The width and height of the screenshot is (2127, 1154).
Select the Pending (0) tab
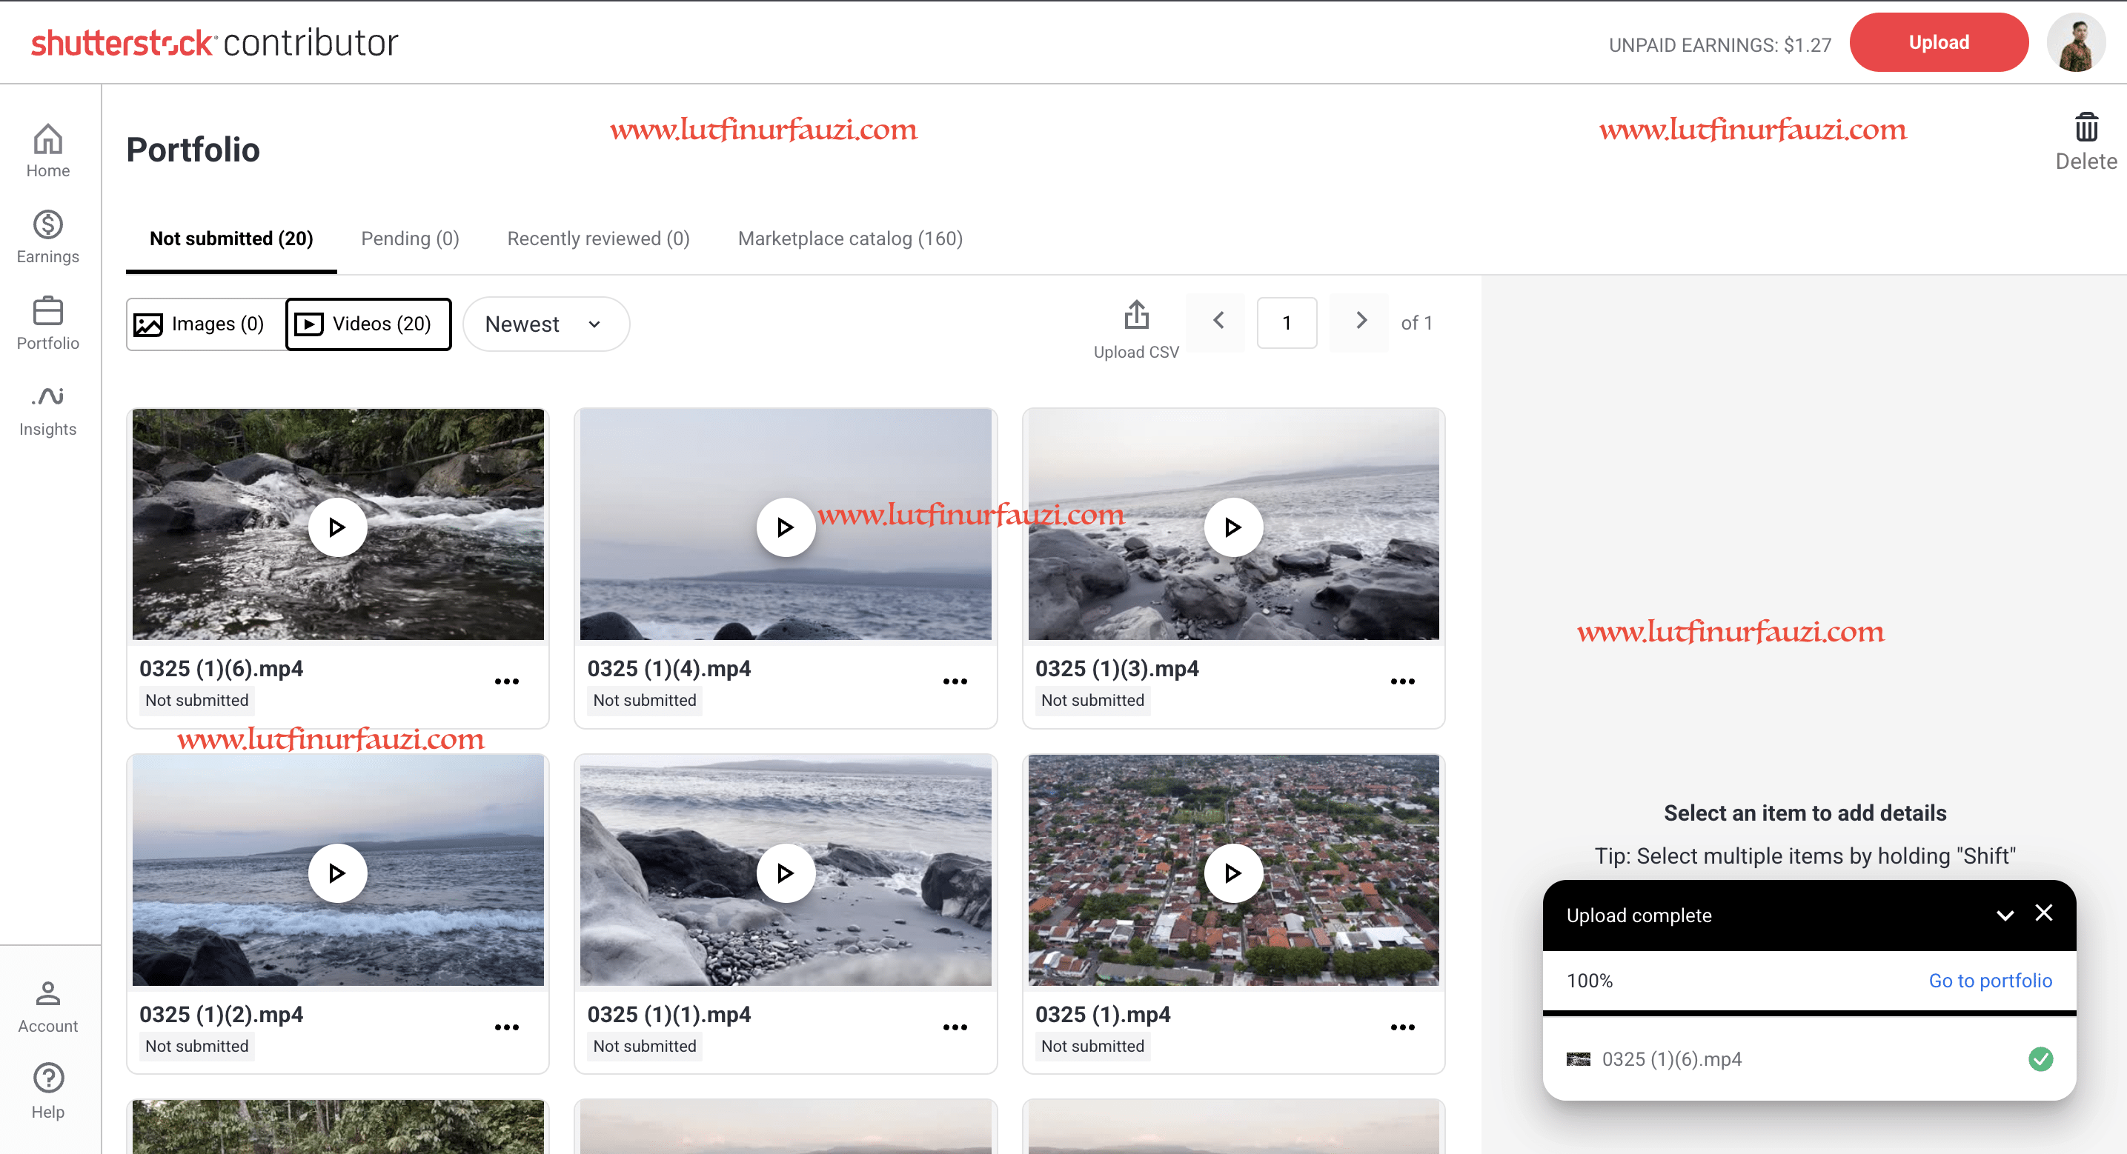point(411,239)
